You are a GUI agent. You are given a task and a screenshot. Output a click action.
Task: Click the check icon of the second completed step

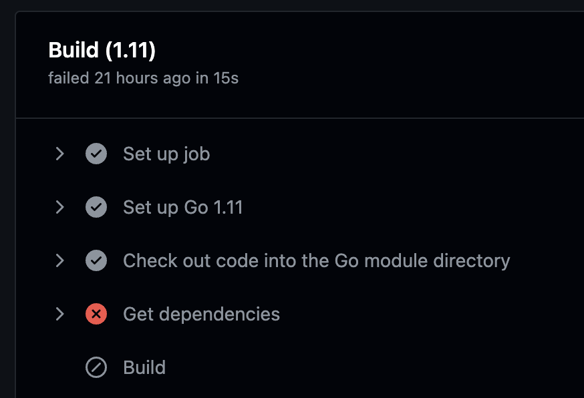96,207
